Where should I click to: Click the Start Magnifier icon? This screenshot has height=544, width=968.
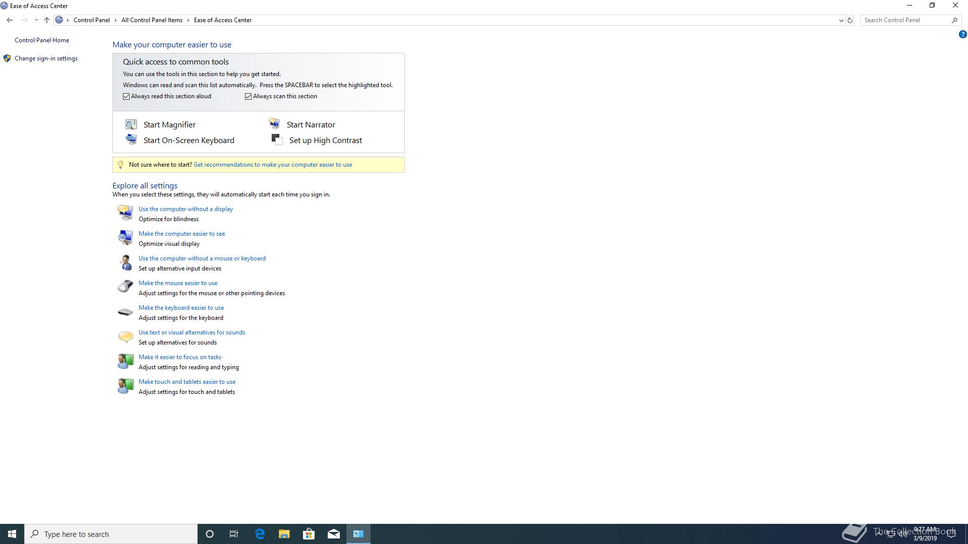(131, 124)
